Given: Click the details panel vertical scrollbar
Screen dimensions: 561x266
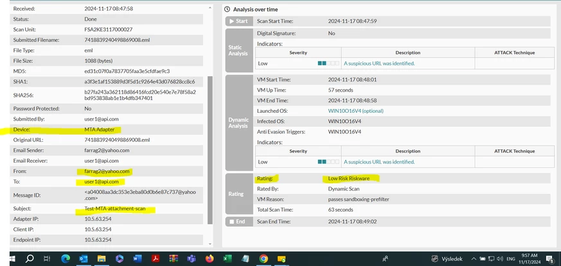Looking at the screenshot, I should pos(210,150).
